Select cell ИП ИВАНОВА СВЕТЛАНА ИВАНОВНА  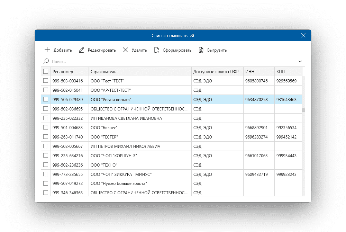tap(140, 118)
